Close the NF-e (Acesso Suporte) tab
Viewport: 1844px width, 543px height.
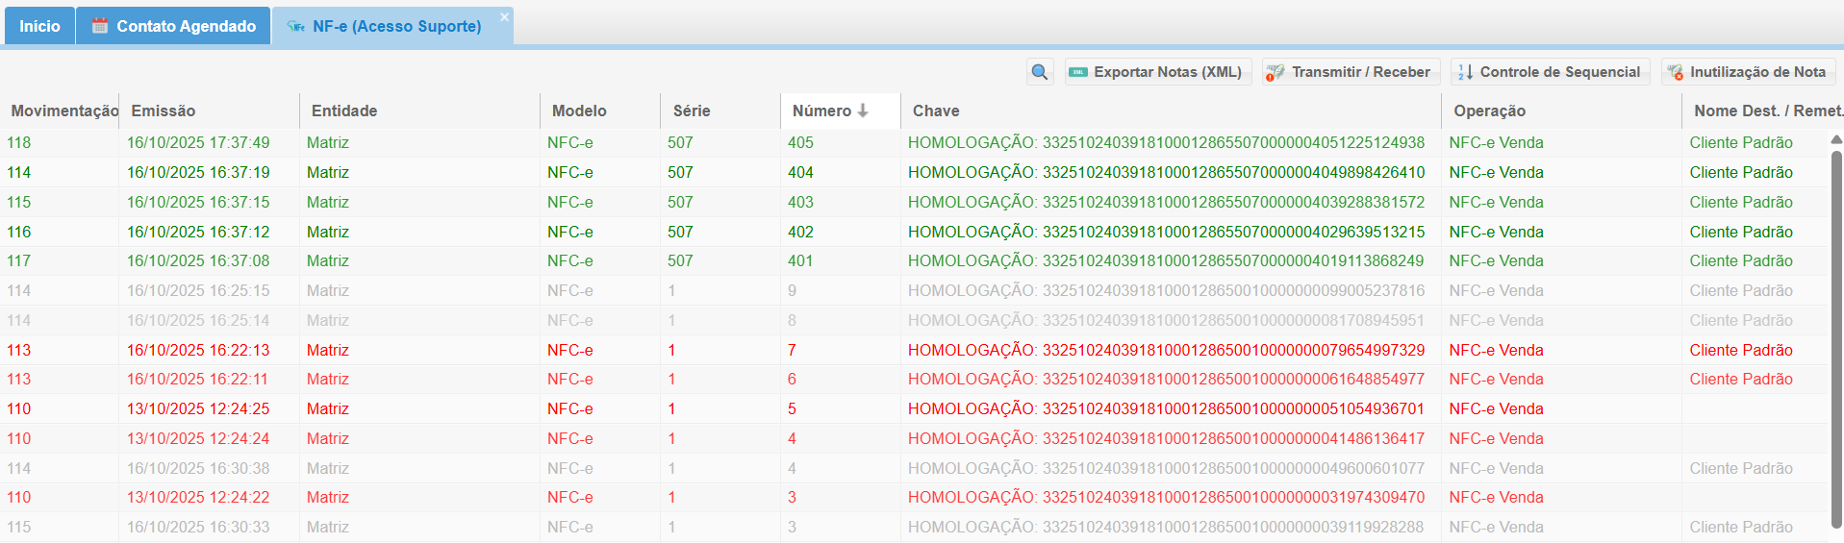[x=504, y=17]
